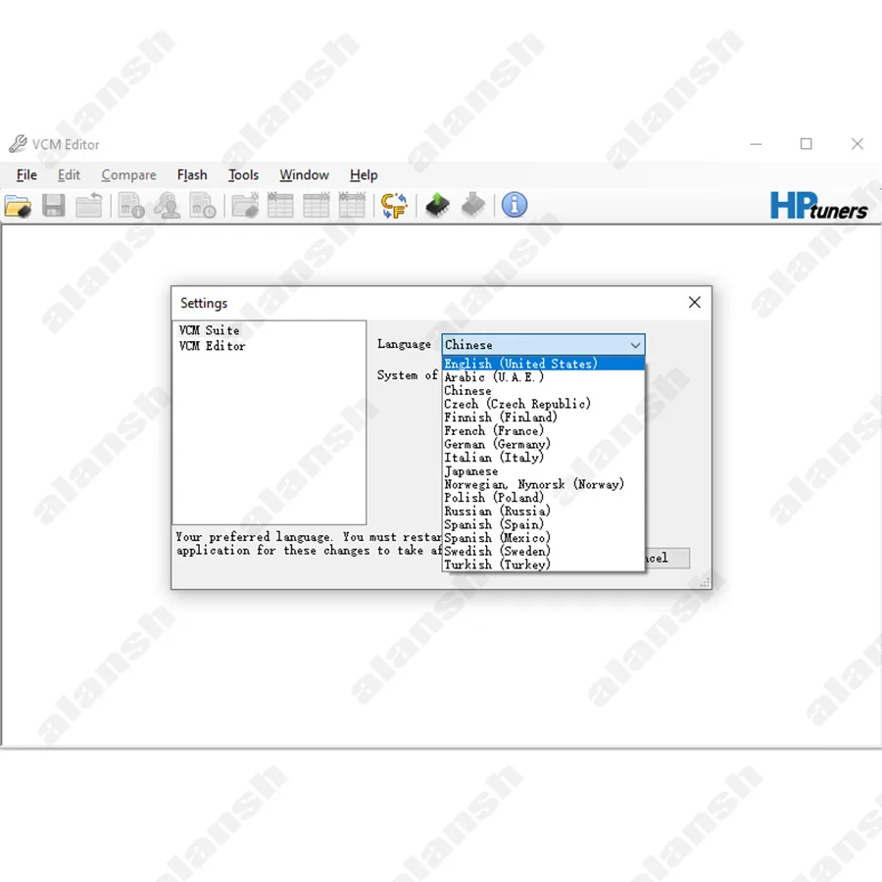Viewport: 882px width, 882px height.
Task: Select Czech (Czech Republic) language option
Action: (543, 404)
